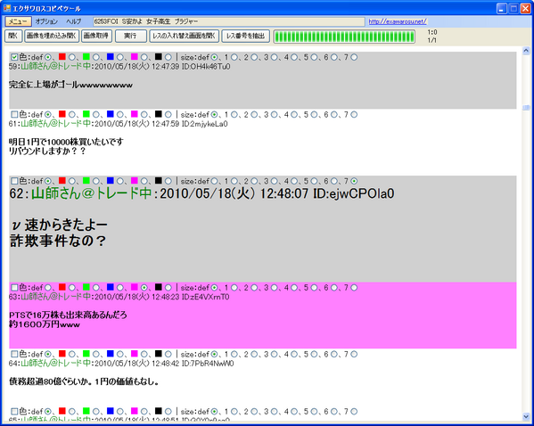This screenshot has height=426, width=534.
Task: Click the text 債務超過80億ぐらいか。1円の価値もなし。
Action: [x=84, y=381]
